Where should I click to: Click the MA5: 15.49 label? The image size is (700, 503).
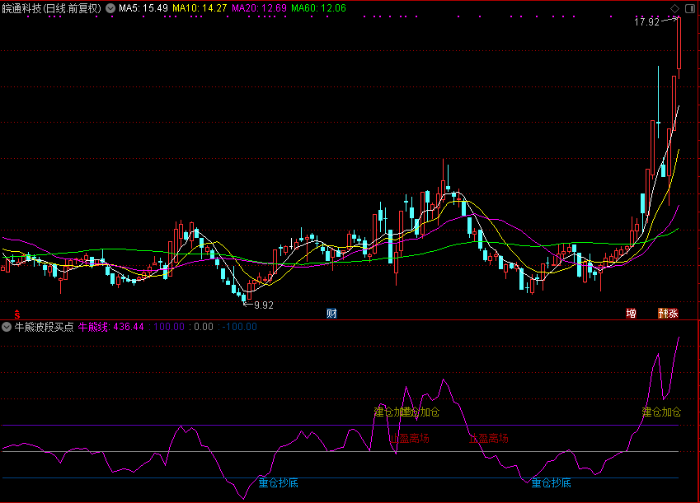tap(143, 8)
